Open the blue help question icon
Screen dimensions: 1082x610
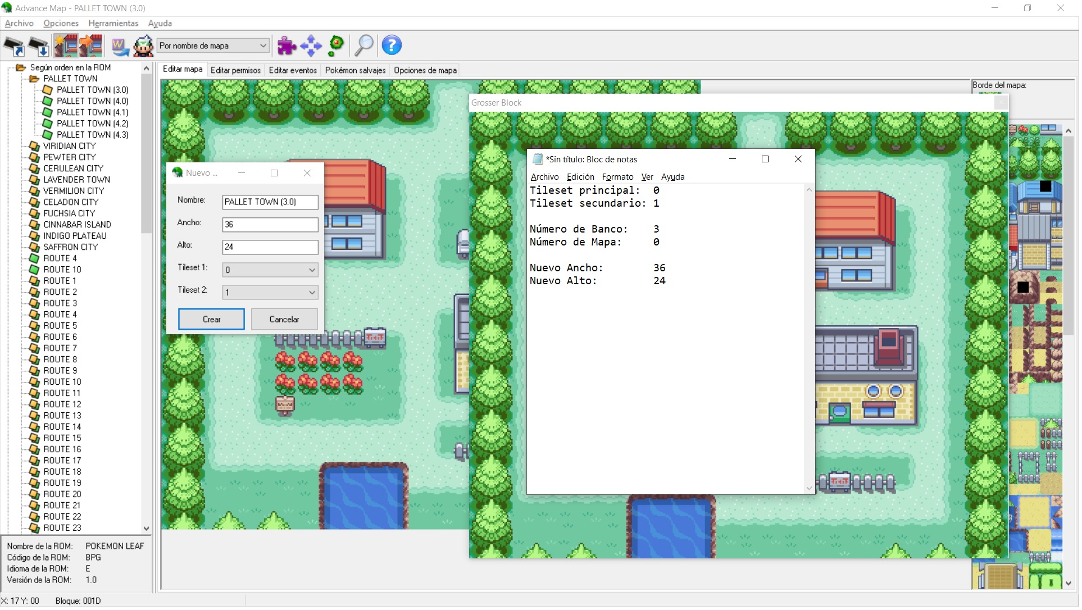point(392,46)
